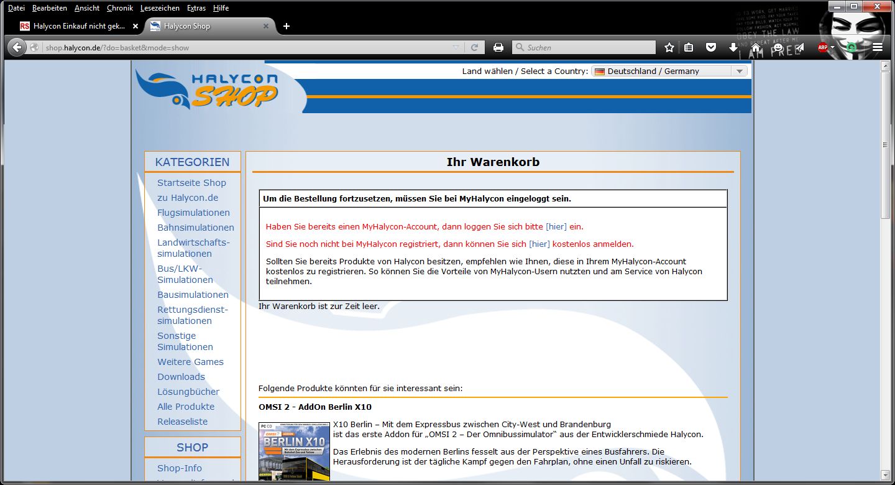The height and width of the screenshot is (485, 895).
Task: Browse the Flugsimulationen category
Action: pyautogui.click(x=193, y=213)
